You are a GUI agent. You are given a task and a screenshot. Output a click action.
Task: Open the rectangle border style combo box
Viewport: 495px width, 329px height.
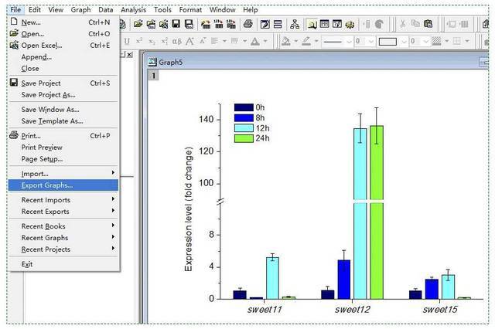point(392,41)
